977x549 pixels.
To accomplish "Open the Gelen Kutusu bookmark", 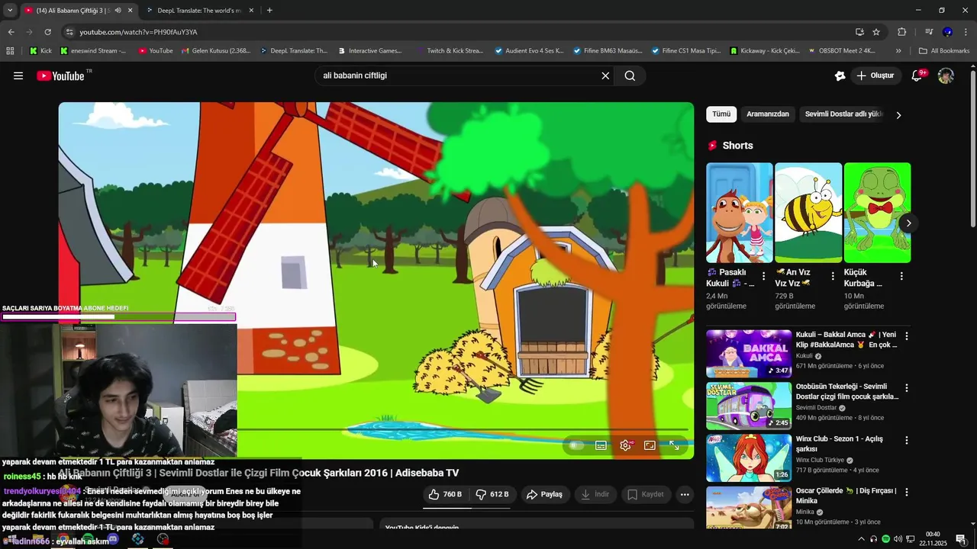I will (215, 50).
